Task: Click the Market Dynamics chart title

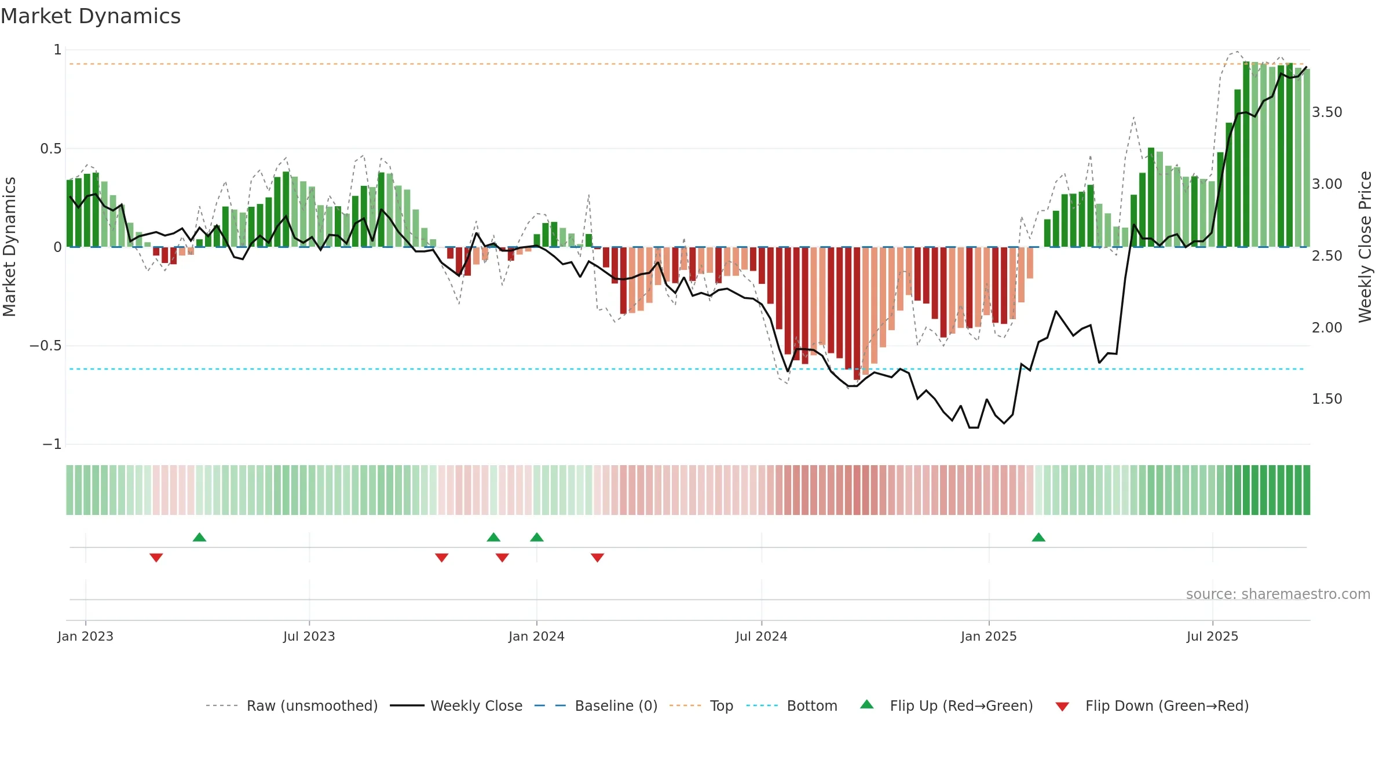Action: click(x=91, y=16)
